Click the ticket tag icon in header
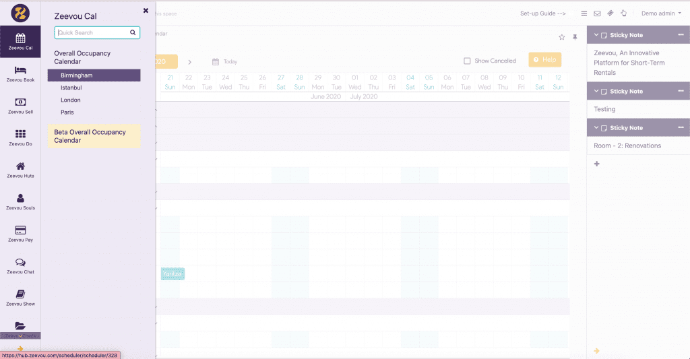Screen dimensions: 690x359 click(610, 13)
